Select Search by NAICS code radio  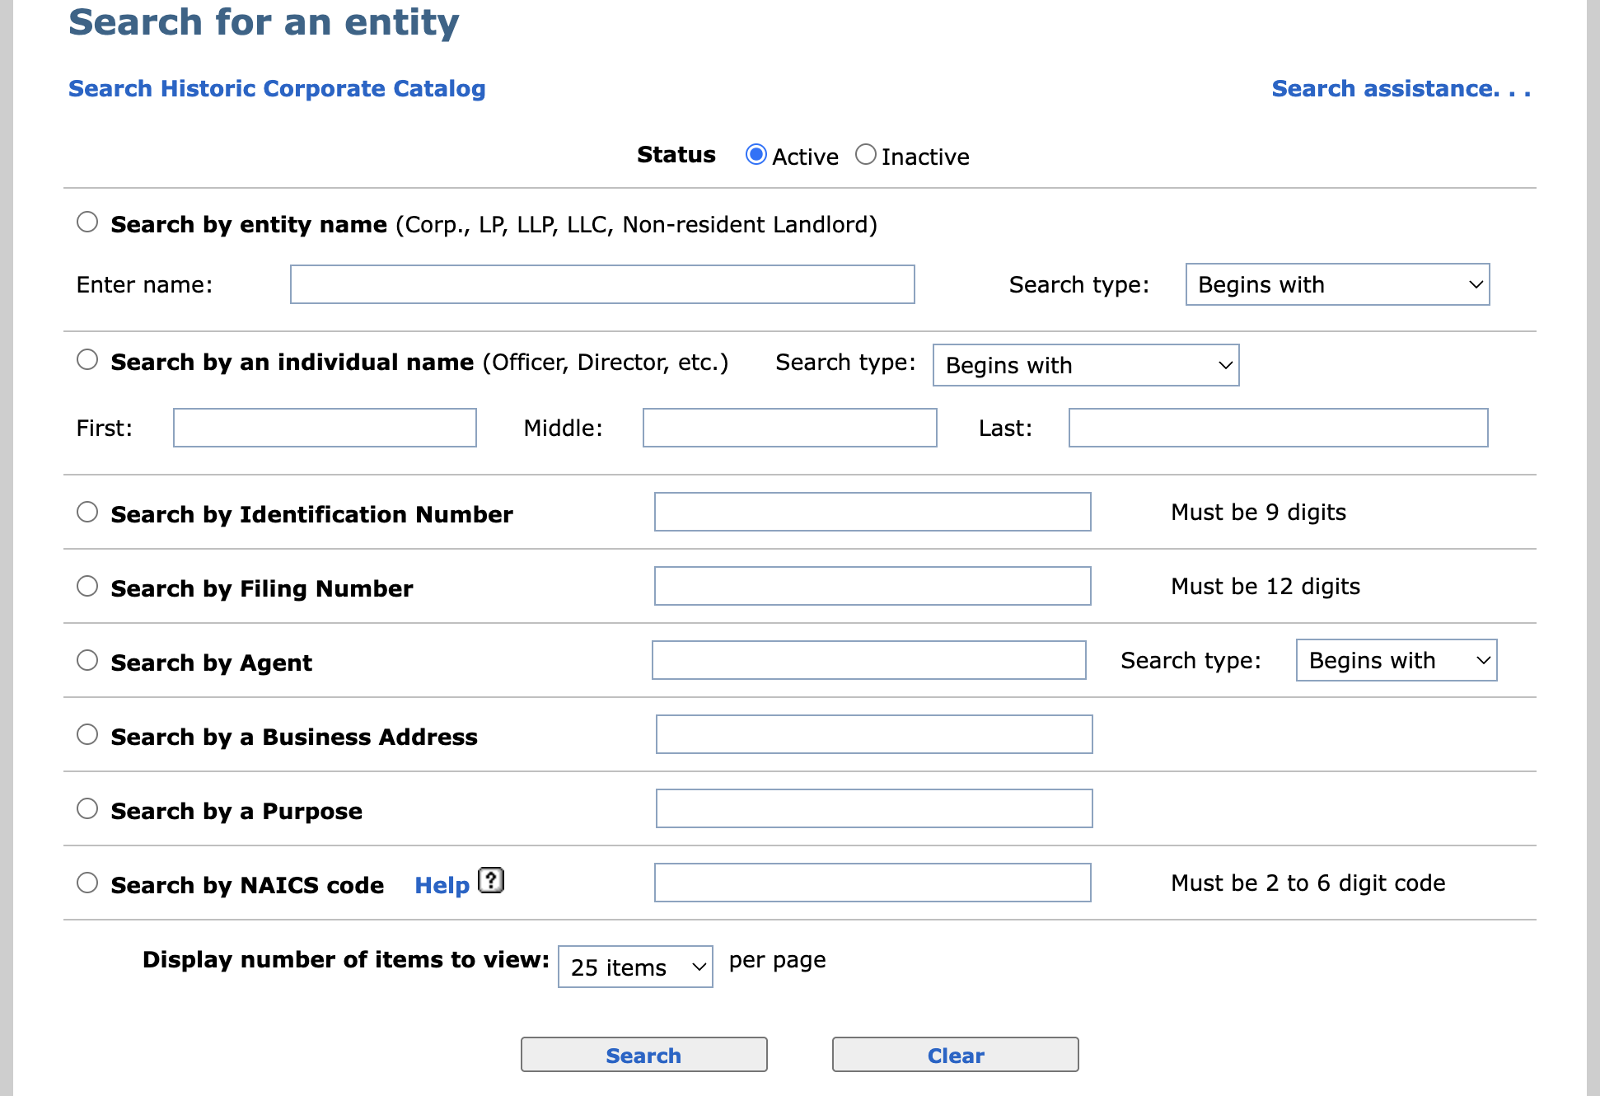pyautogui.click(x=87, y=883)
